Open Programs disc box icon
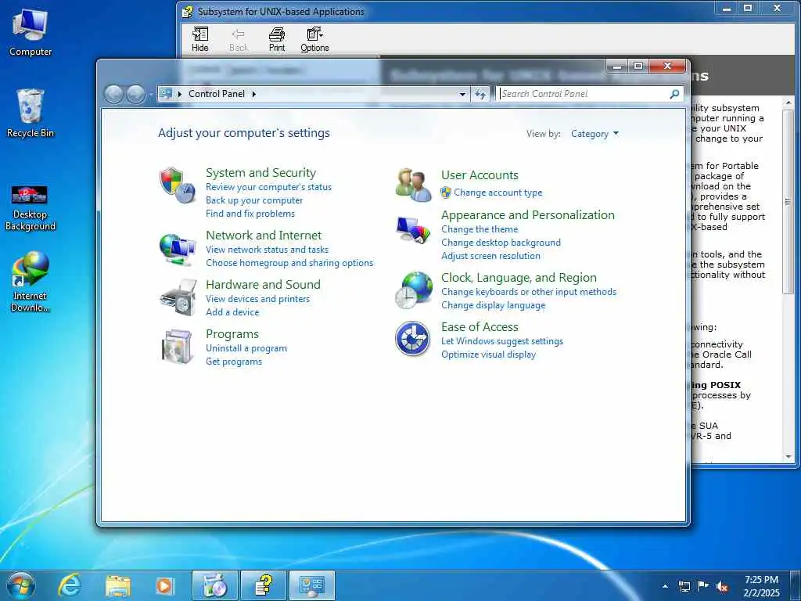This screenshot has height=601, width=801. [x=177, y=347]
